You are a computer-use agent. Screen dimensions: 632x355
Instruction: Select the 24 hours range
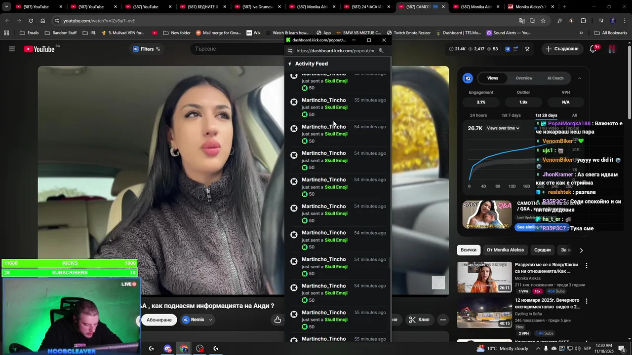[478, 115]
